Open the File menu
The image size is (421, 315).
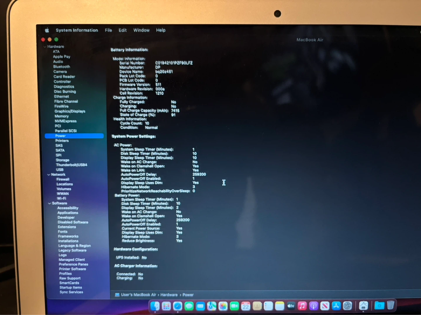tap(108, 30)
